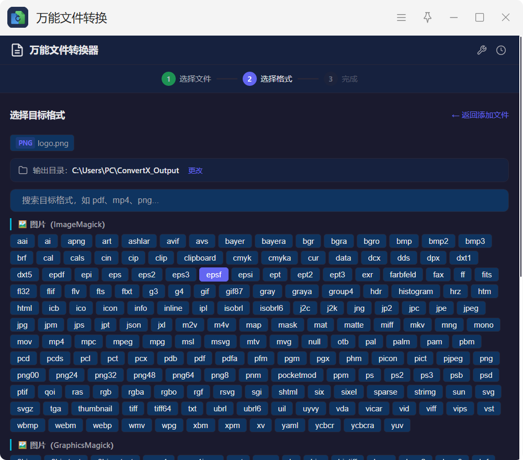Focus the format search field
The height and width of the screenshot is (460, 523).
(259, 200)
